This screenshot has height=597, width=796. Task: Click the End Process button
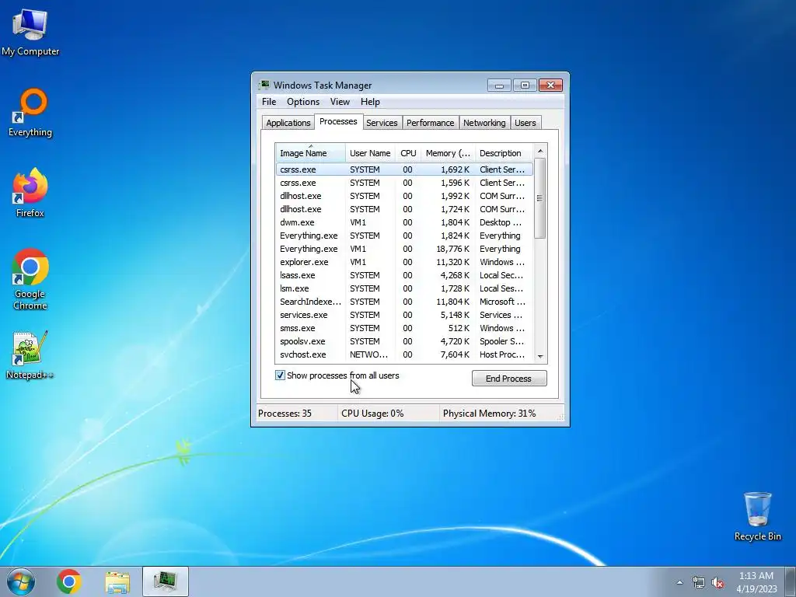pyautogui.click(x=508, y=379)
